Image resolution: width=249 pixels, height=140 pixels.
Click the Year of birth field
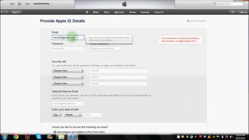click(93, 115)
